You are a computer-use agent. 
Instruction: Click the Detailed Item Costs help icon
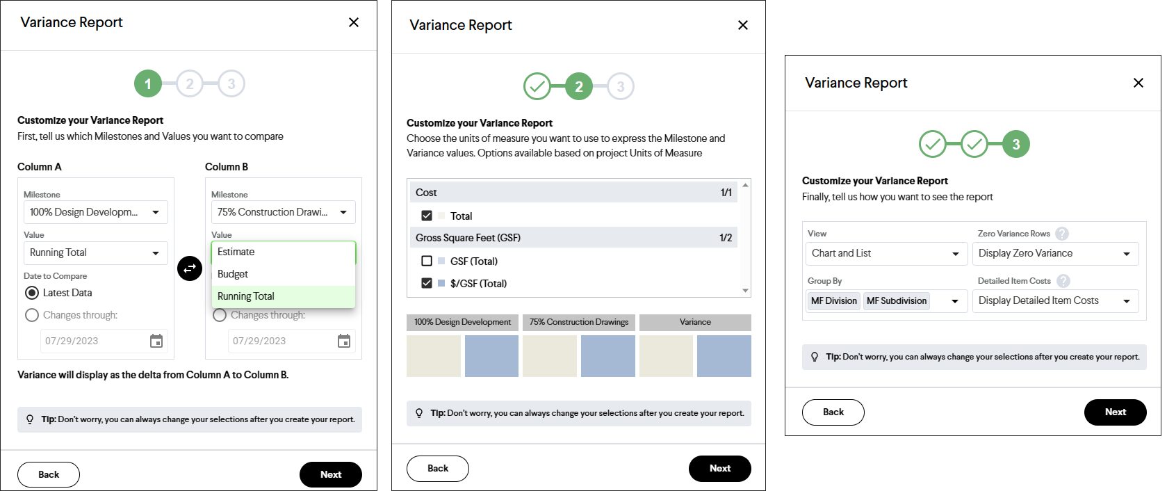pos(1063,281)
